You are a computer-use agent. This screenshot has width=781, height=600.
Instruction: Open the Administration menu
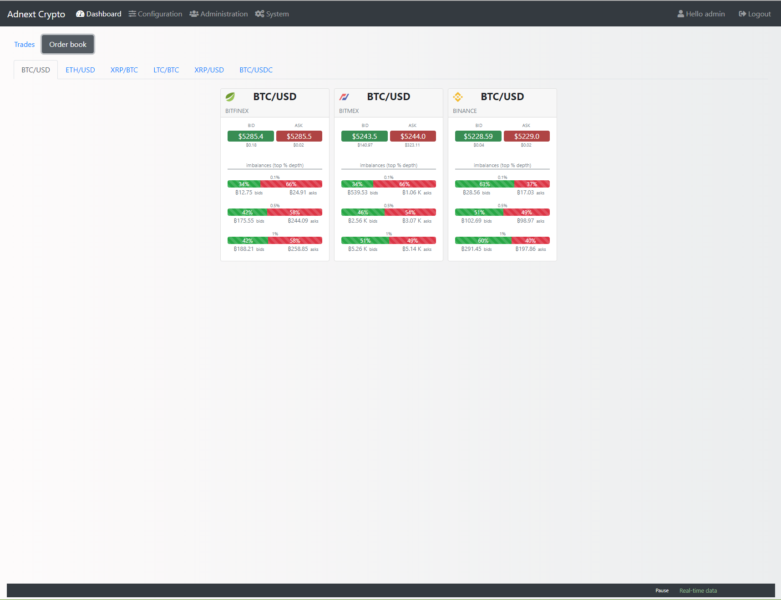pos(218,14)
